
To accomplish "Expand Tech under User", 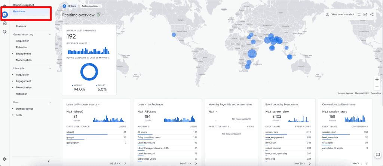I will [x=12, y=115].
